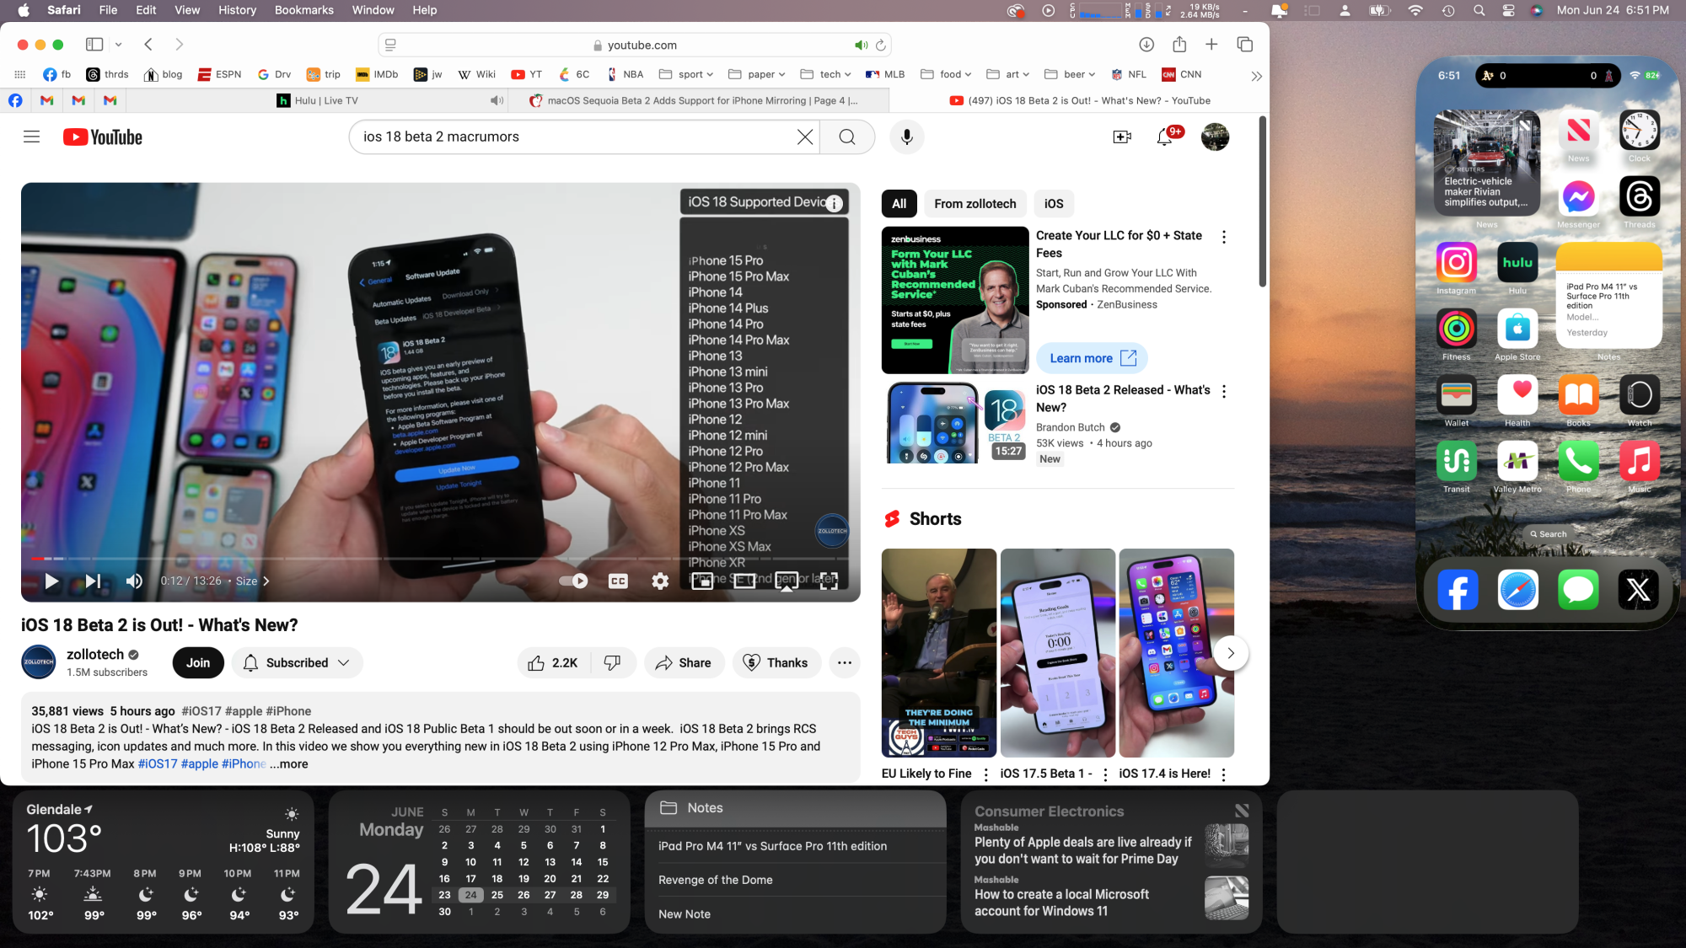
Task: Click Learn more on ZenBusiness ad
Action: 1092,358
